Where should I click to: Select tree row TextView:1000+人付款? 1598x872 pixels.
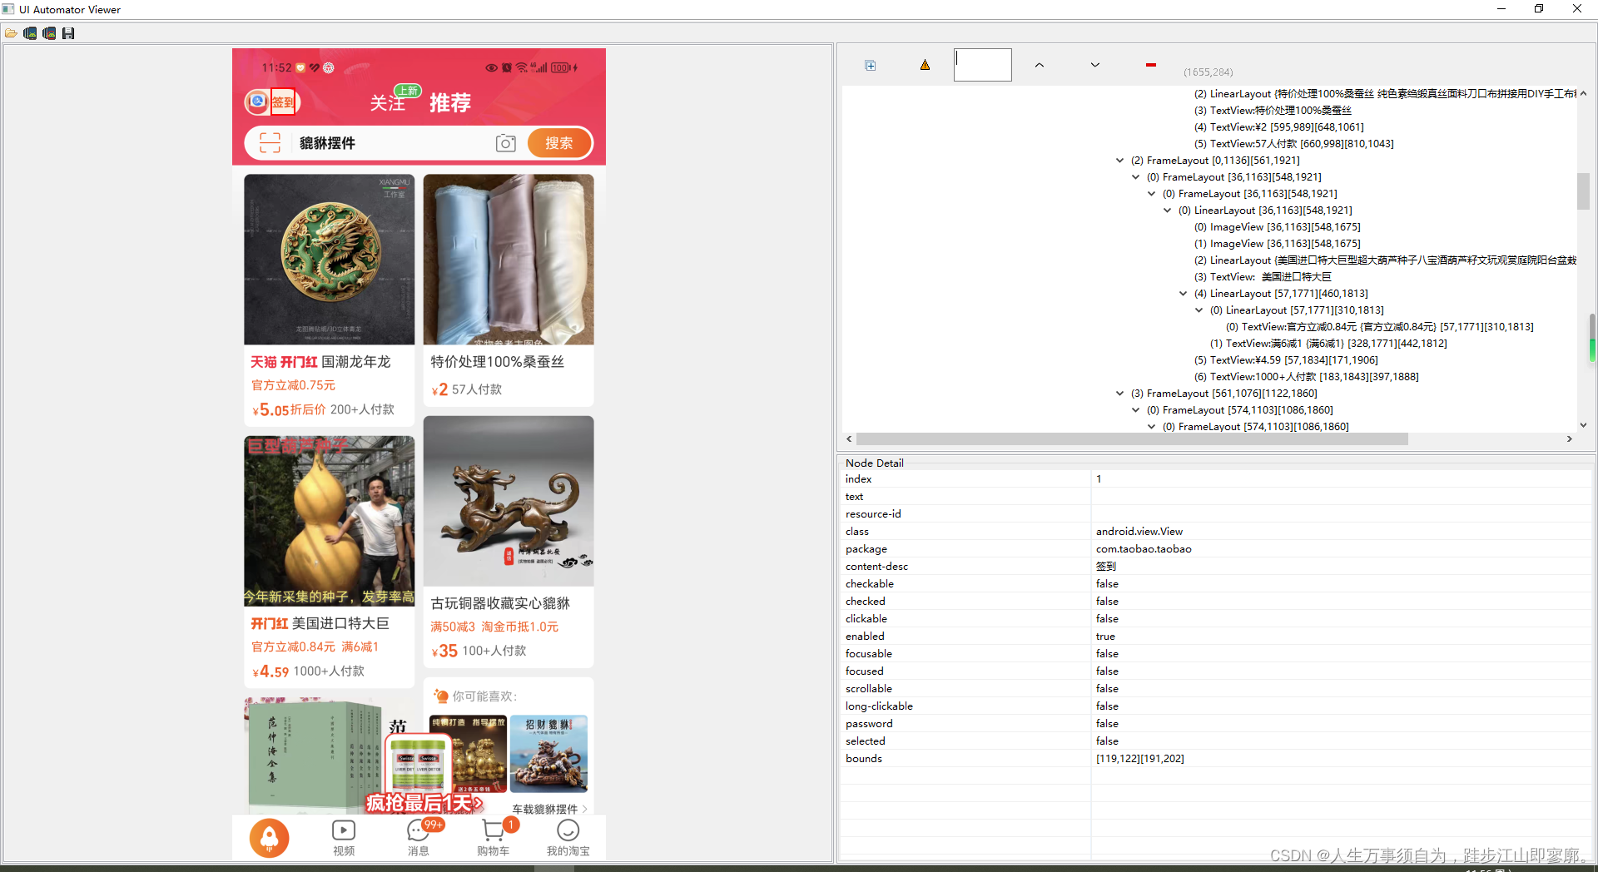[1306, 377]
